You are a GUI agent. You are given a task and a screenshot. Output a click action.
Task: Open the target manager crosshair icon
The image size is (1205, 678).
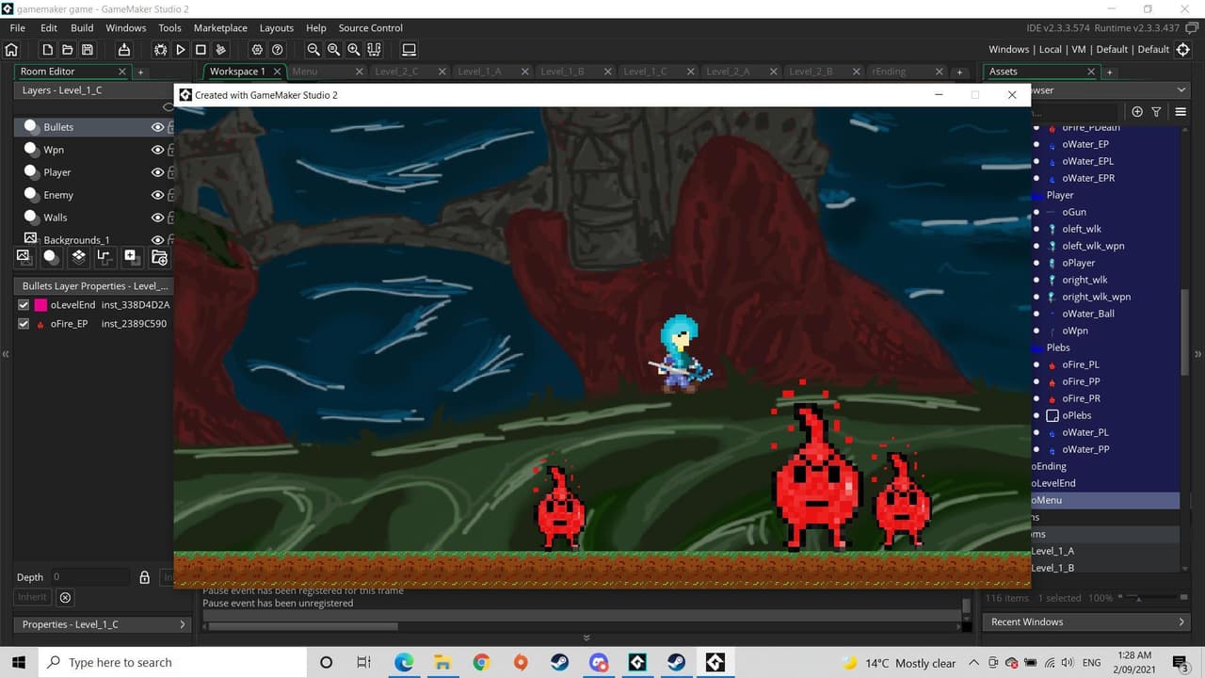1183,50
